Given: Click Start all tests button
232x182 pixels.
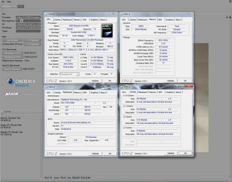Looking at the screenshot, I should (12, 40).
